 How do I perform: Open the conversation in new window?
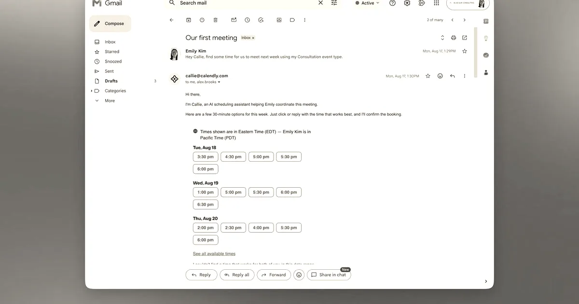tap(464, 38)
